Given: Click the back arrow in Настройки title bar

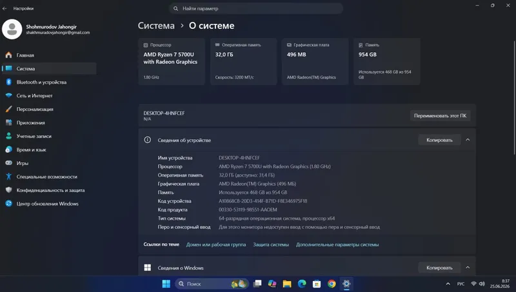Looking at the screenshot, I should pos(5,8).
